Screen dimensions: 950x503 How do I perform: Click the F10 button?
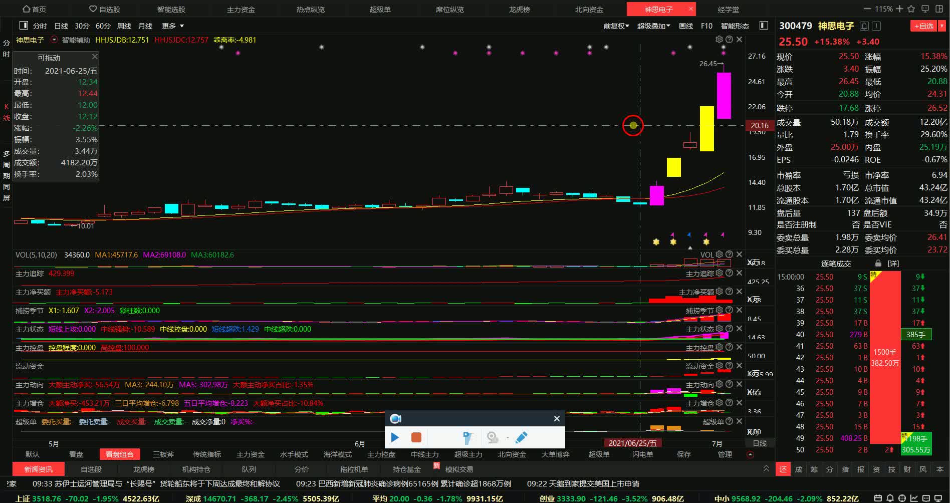(x=706, y=26)
